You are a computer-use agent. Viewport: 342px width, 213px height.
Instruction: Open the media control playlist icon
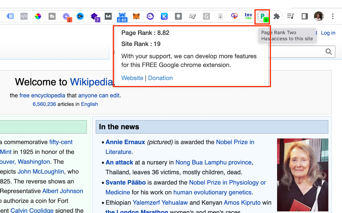[290, 17]
